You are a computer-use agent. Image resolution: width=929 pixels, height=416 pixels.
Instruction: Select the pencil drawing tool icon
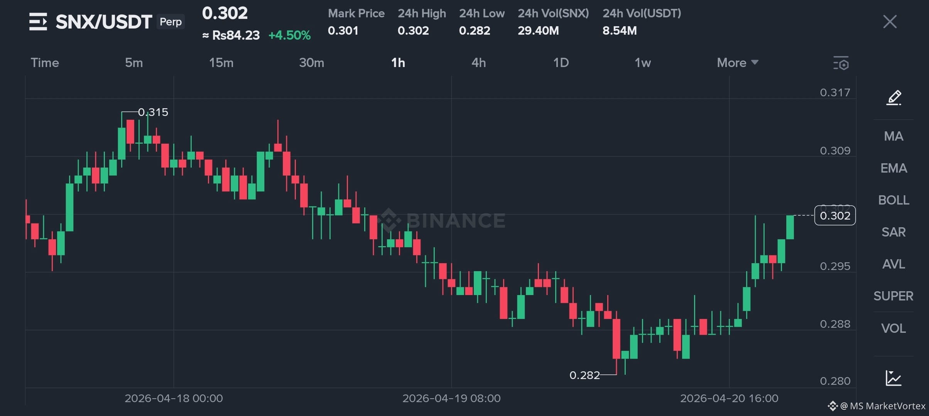tap(894, 97)
